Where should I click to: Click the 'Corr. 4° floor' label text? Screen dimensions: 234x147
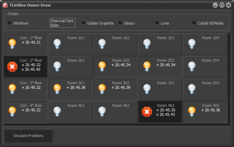[x=31, y=105]
